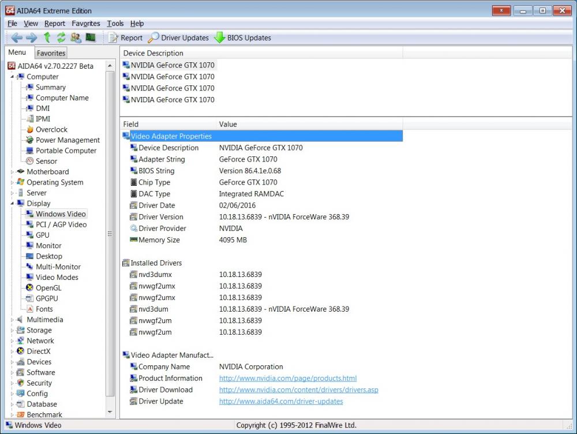Viewport: 577px width, 434px height.
Task: Switch to the Menu tab
Action: pos(17,53)
